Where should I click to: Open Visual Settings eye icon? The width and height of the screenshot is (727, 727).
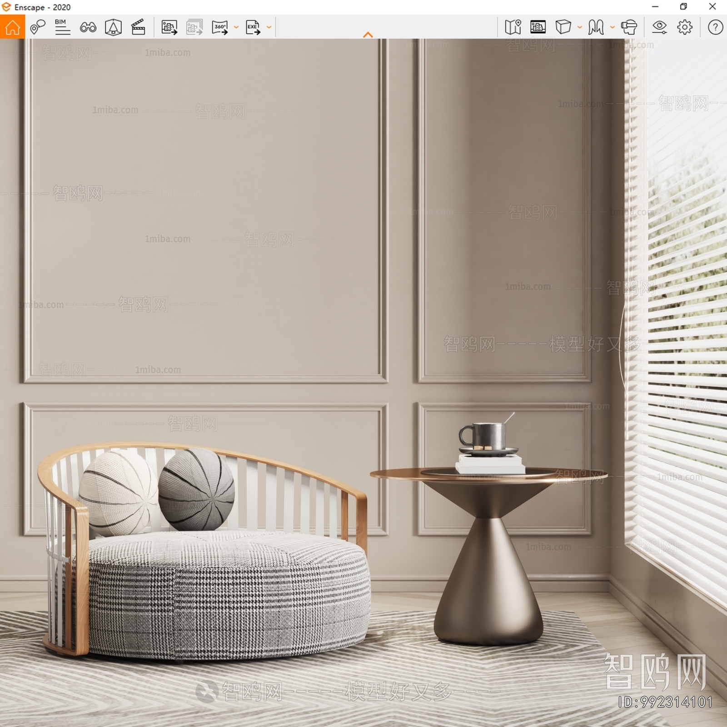click(x=659, y=27)
